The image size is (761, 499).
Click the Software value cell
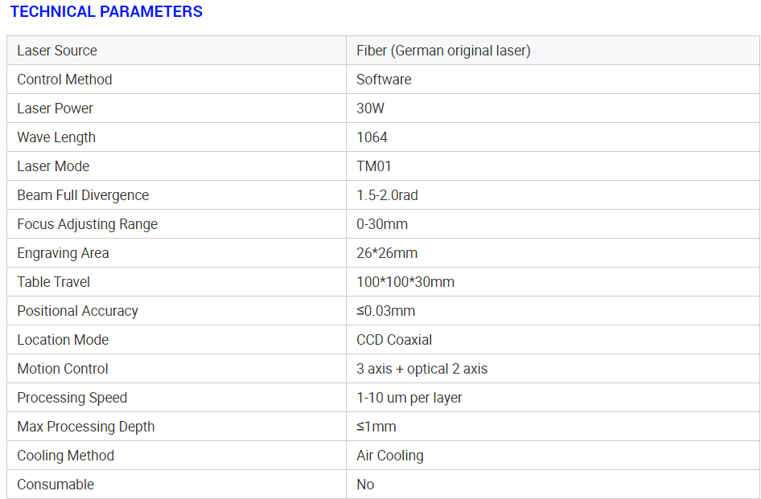point(384,80)
